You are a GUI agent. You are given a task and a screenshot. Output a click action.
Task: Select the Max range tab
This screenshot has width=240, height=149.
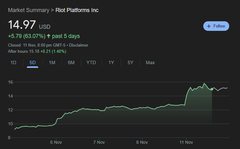click(150, 63)
